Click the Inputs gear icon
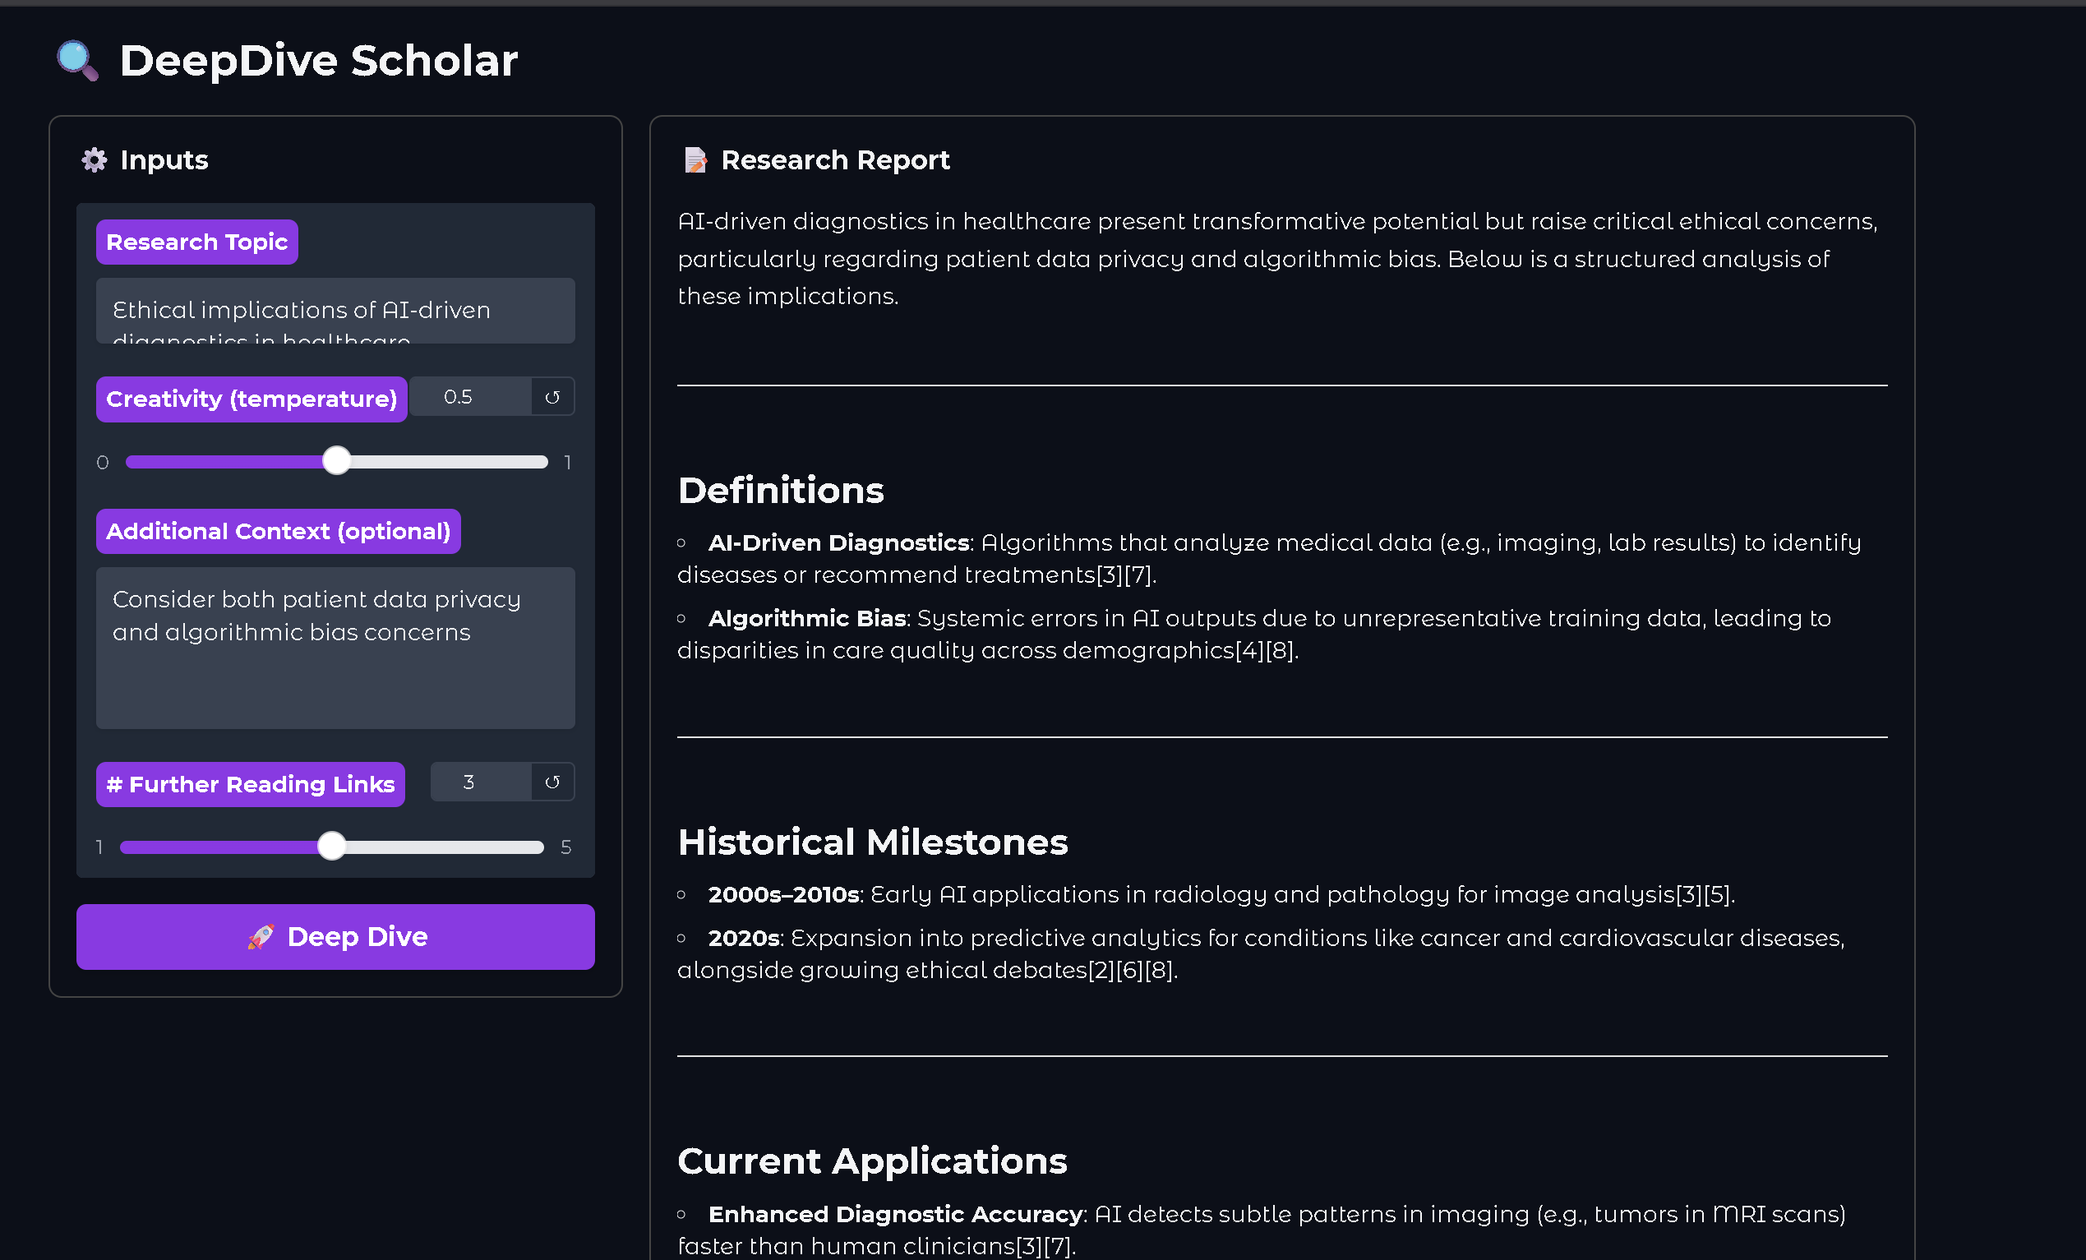Image resolution: width=2086 pixels, height=1260 pixels. click(94, 160)
